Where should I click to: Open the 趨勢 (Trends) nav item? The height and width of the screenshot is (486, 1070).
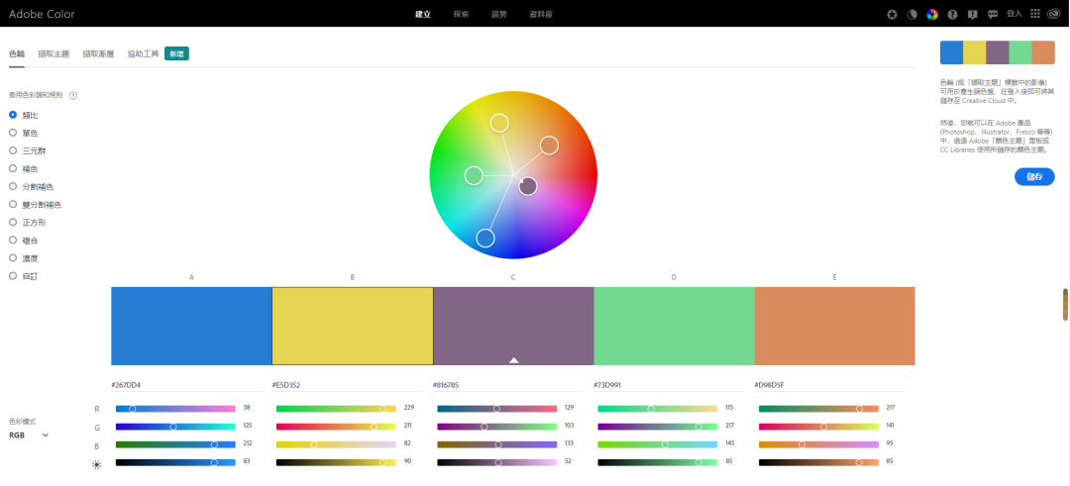pos(499,14)
